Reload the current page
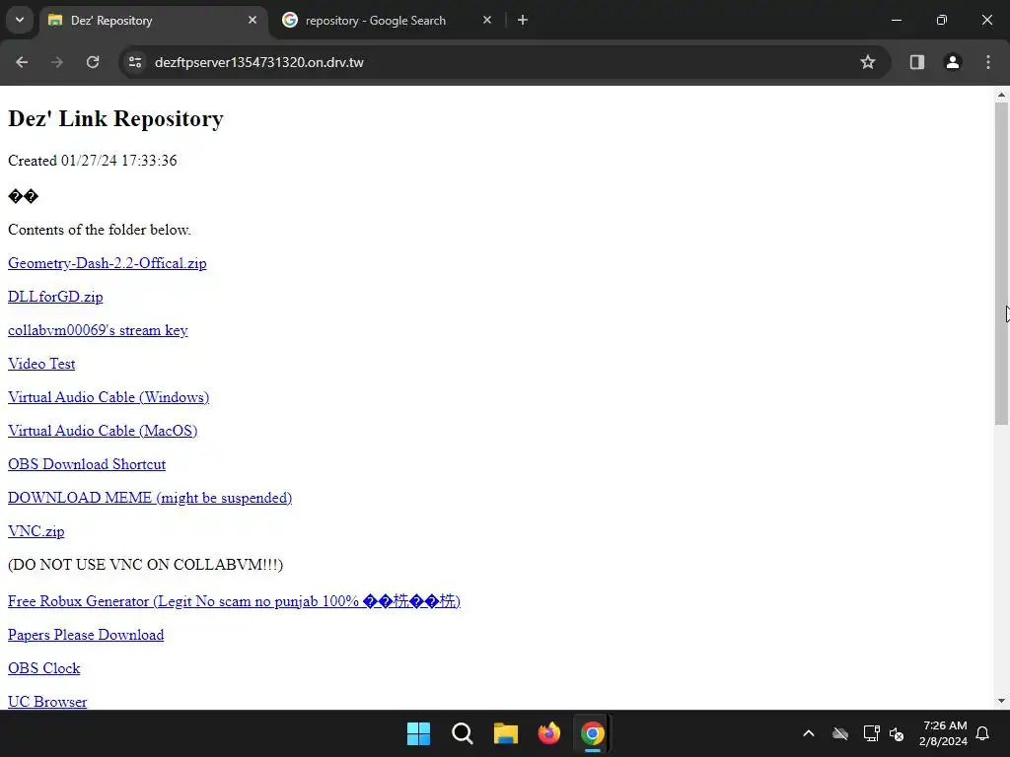 pos(93,62)
